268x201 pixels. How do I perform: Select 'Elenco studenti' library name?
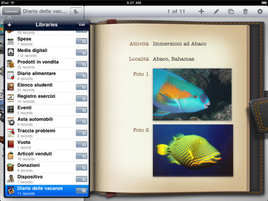pyautogui.click(x=35, y=85)
